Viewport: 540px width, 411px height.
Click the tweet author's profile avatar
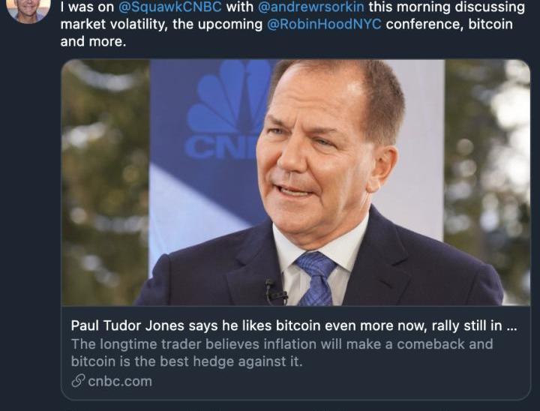[28, 9]
